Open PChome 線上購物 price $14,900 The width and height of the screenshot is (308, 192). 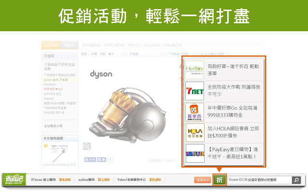tap(51, 180)
